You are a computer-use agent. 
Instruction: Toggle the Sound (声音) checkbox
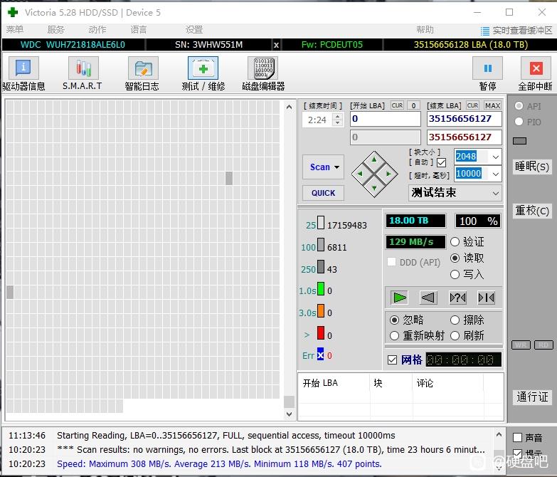[x=518, y=438]
